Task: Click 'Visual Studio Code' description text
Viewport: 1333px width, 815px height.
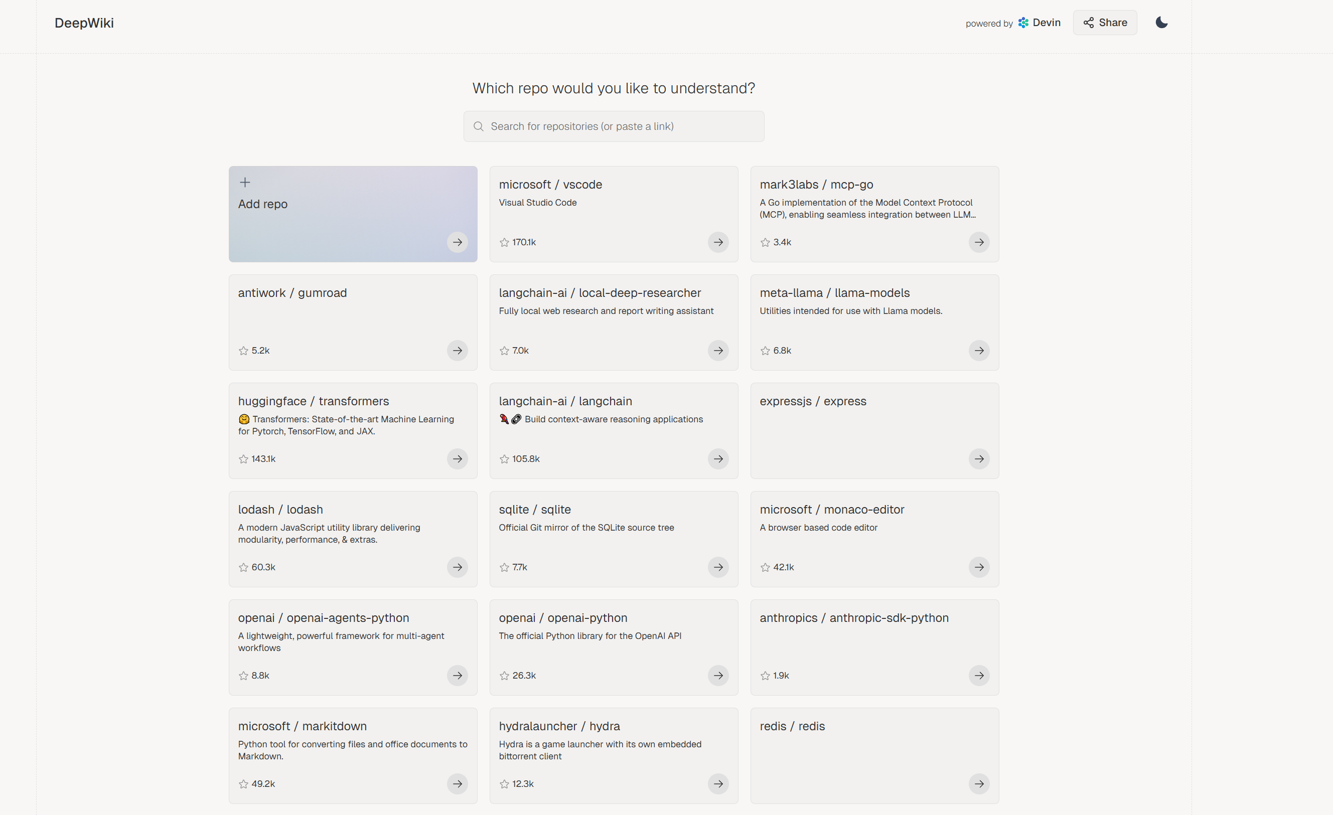Action: tap(538, 202)
